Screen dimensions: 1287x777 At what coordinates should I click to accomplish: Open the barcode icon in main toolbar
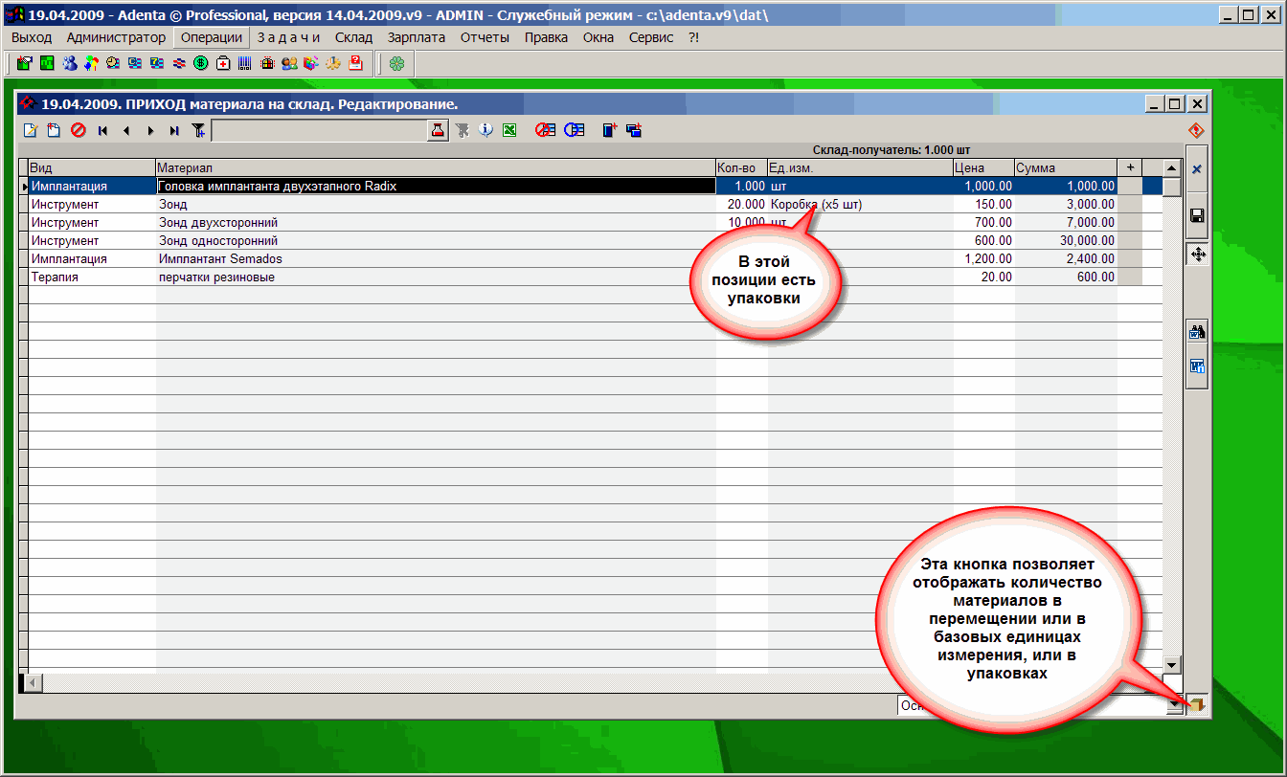[245, 63]
